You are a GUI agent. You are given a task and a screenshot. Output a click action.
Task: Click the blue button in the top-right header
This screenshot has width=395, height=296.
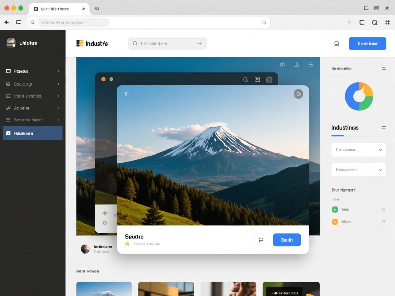(x=367, y=44)
